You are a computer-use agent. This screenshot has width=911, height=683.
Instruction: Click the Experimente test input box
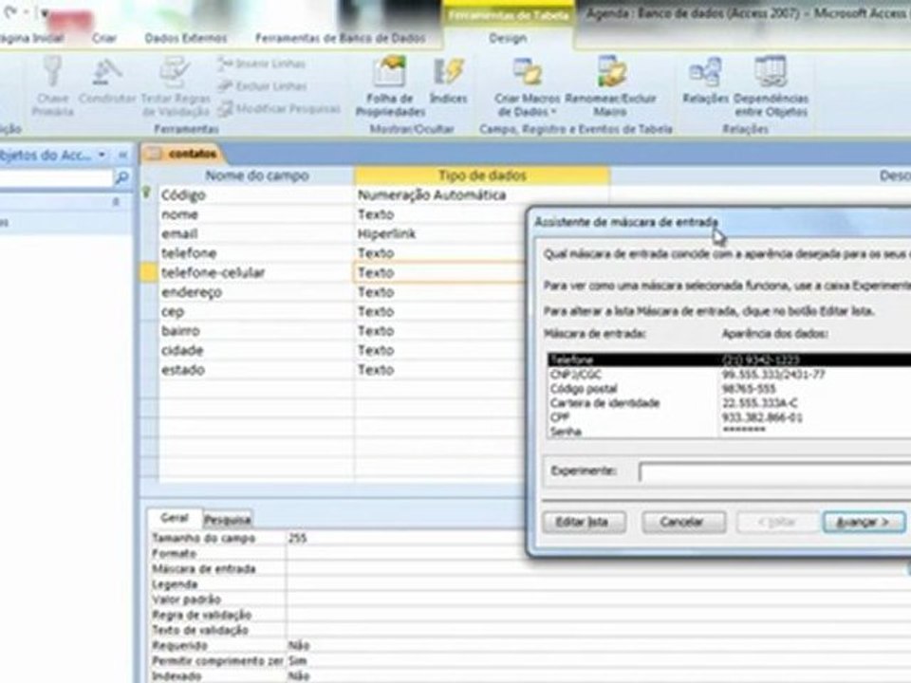775,471
